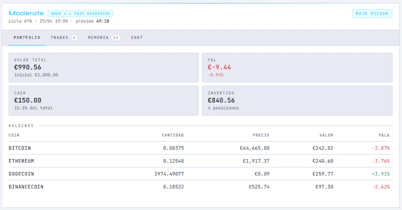Click the Bajo Riesgo badge
Viewport: 402px width, 210px height.
[x=372, y=14]
